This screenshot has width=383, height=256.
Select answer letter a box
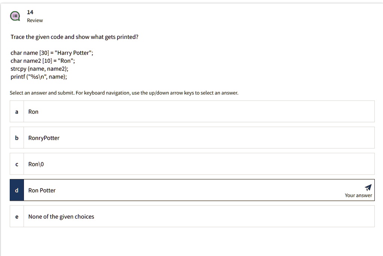coord(16,111)
